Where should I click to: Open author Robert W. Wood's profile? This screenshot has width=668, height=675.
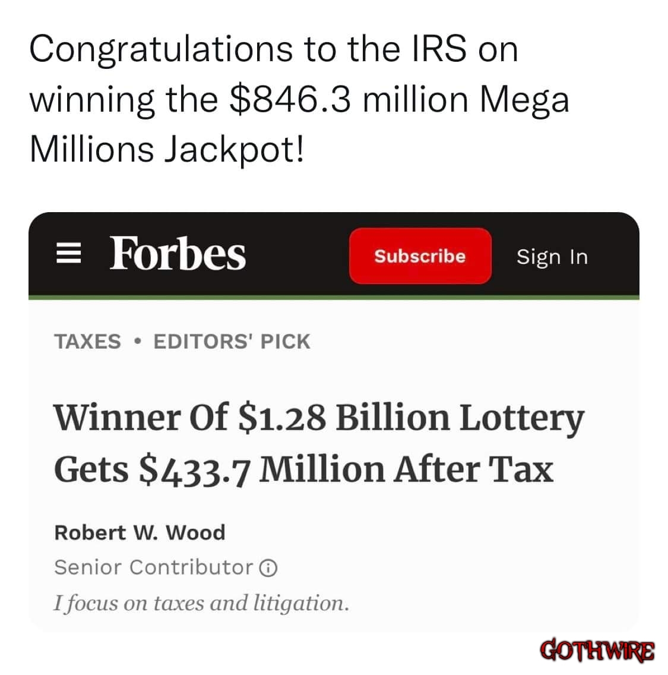[140, 532]
